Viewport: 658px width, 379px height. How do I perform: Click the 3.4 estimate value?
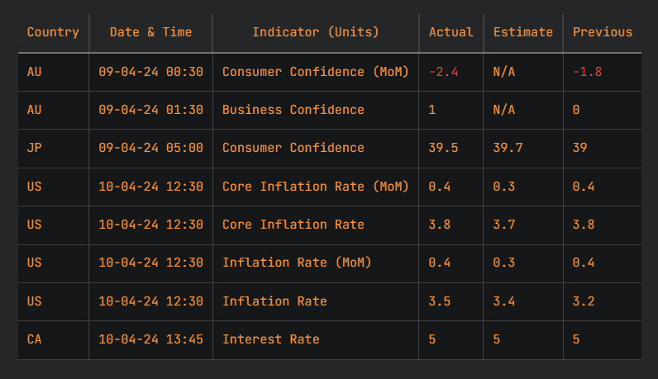504,301
